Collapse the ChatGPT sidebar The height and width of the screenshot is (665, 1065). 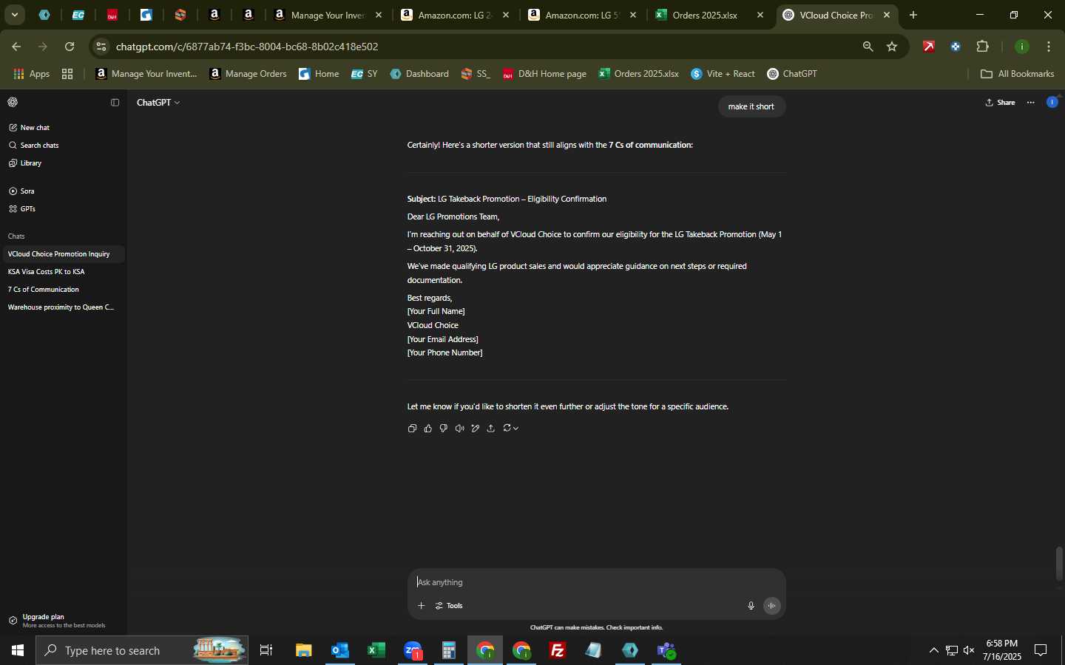tap(115, 103)
